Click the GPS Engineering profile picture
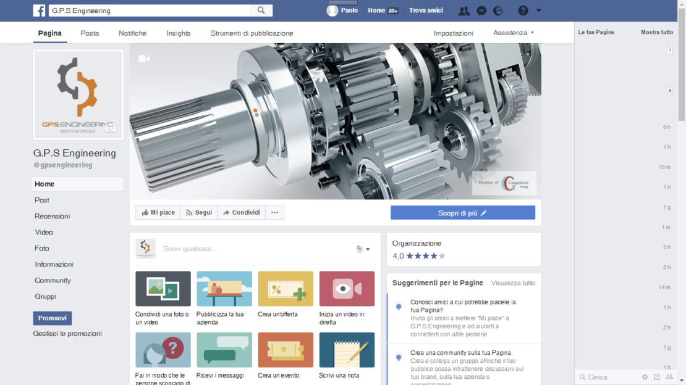Screen dimensions: 686x385 78,95
